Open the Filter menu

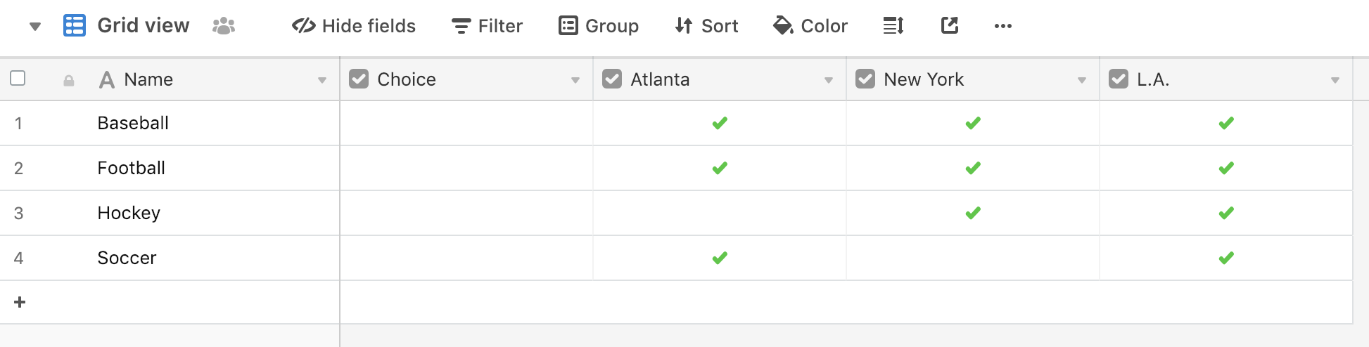[487, 26]
